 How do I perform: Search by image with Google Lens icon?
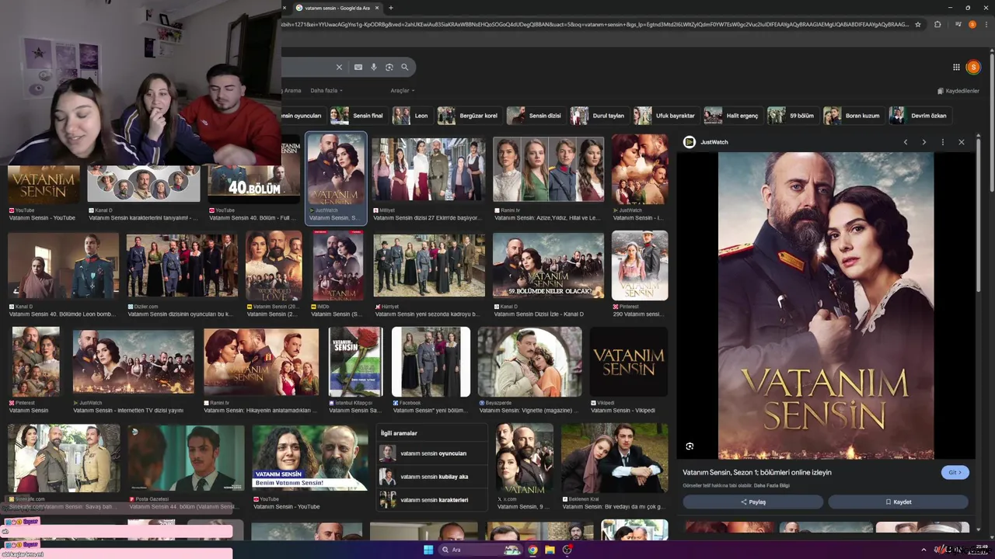click(389, 68)
